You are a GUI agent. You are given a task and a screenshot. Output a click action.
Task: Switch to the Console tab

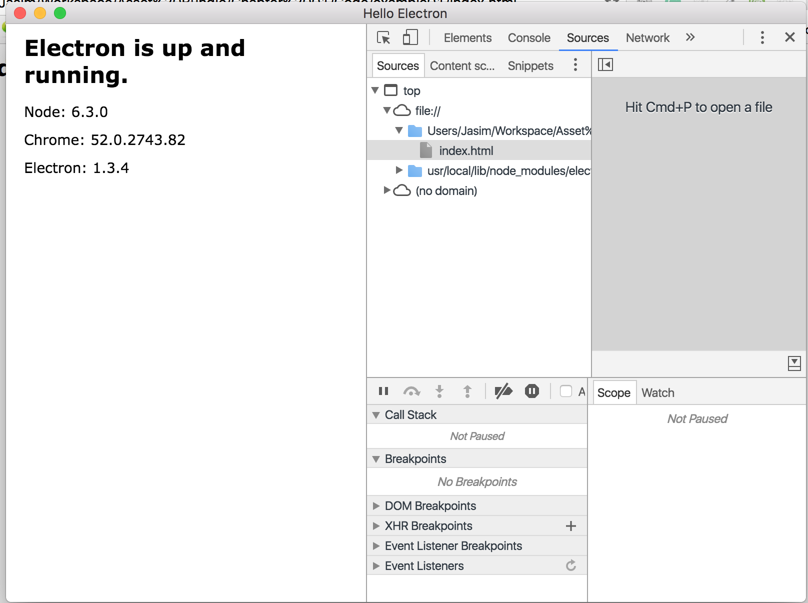coord(529,37)
